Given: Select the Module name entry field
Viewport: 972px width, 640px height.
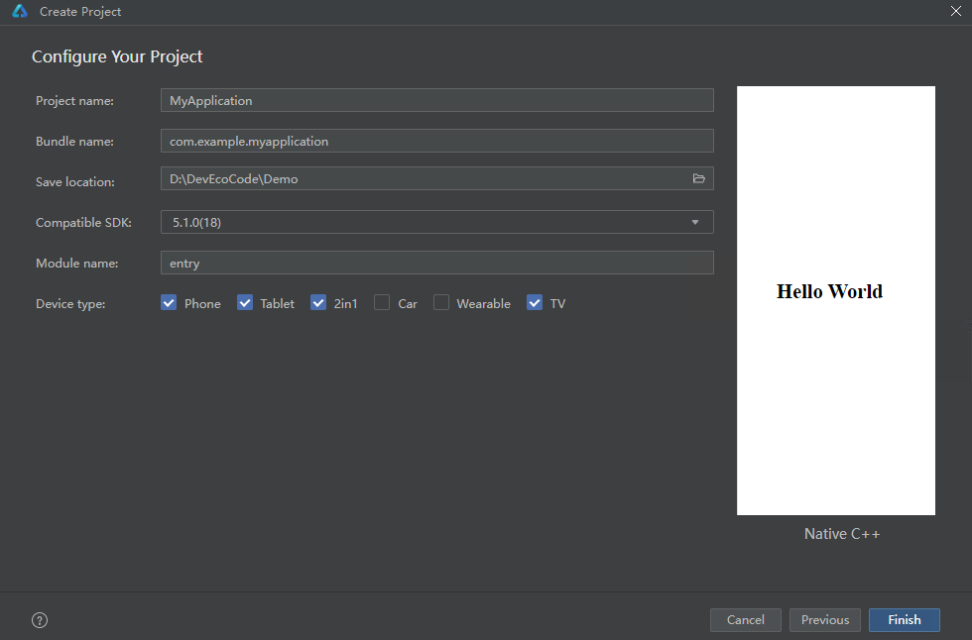Looking at the screenshot, I should (436, 263).
